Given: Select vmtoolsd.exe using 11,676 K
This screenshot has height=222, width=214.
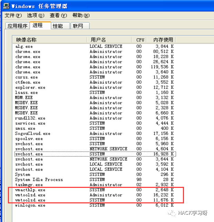Looking at the screenshot, I should [95, 200].
